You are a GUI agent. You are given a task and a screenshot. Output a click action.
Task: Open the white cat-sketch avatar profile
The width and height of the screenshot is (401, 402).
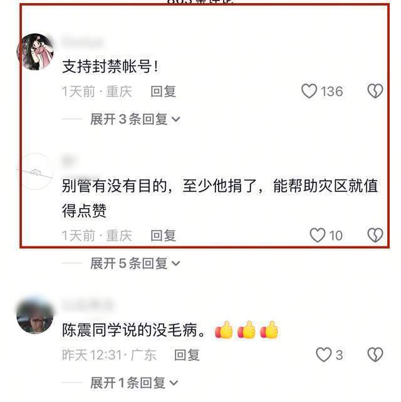pyautogui.click(x=35, y=171)
